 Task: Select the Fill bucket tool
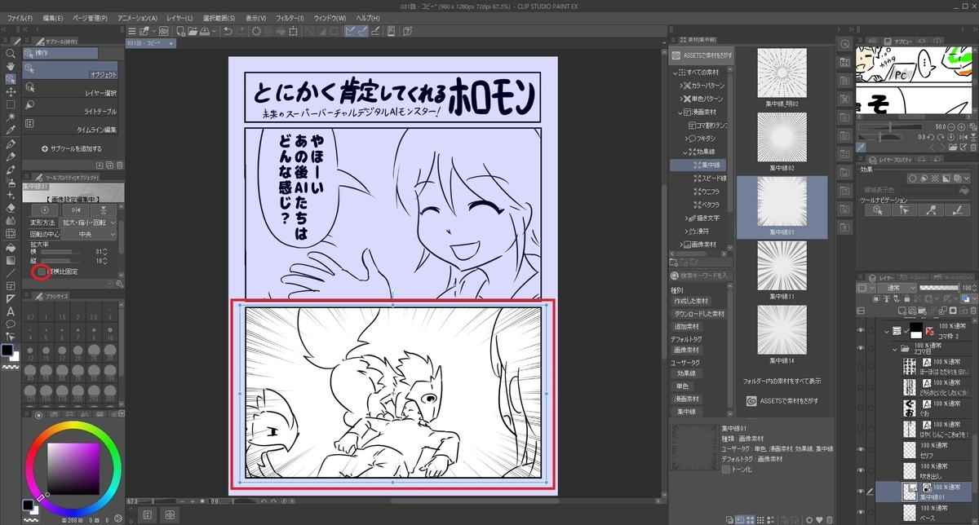10,247
